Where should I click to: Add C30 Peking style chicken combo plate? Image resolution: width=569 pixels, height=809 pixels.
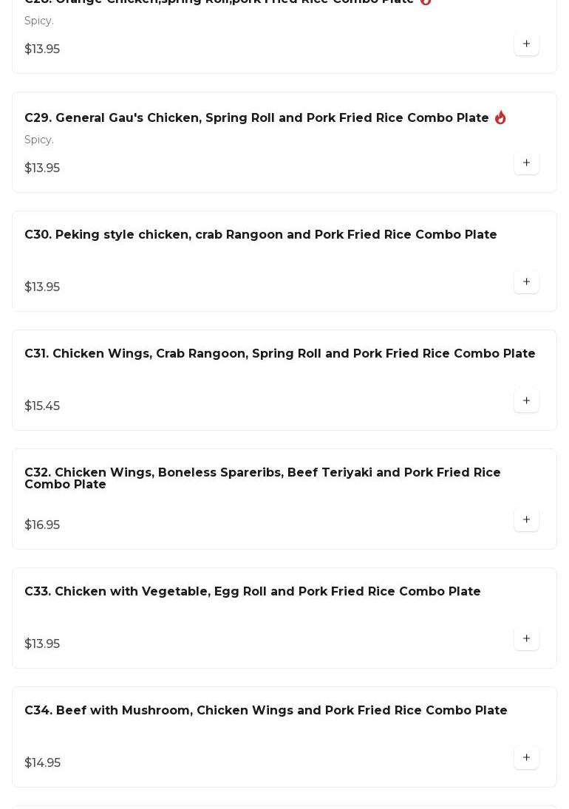tap(526, 281)
